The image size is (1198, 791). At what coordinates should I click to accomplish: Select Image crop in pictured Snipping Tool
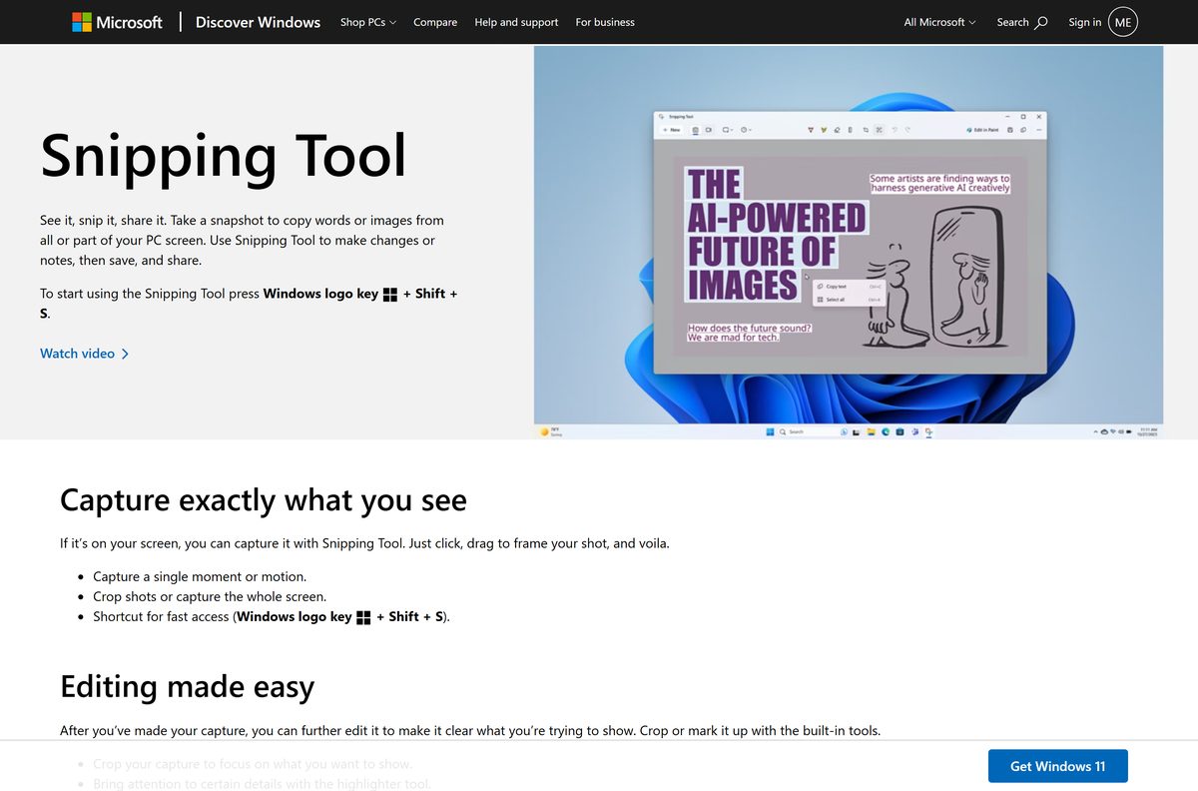866,130
